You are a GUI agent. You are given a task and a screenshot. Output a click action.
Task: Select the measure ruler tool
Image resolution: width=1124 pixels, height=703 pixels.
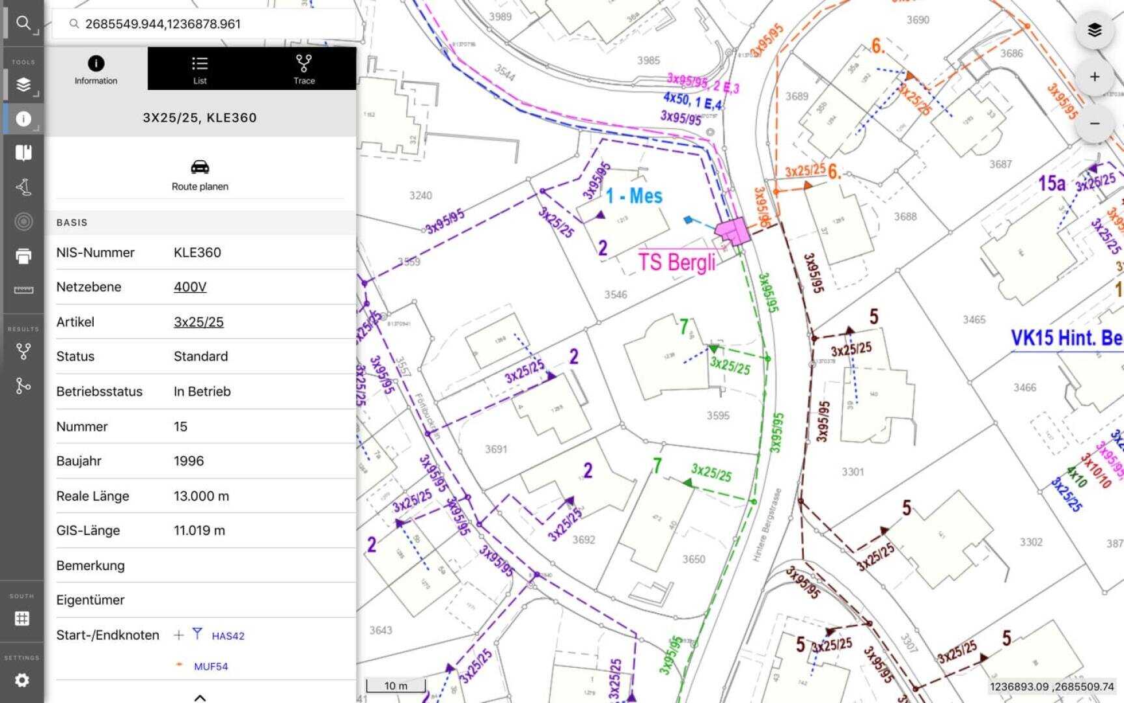click(x=23, y=290)
